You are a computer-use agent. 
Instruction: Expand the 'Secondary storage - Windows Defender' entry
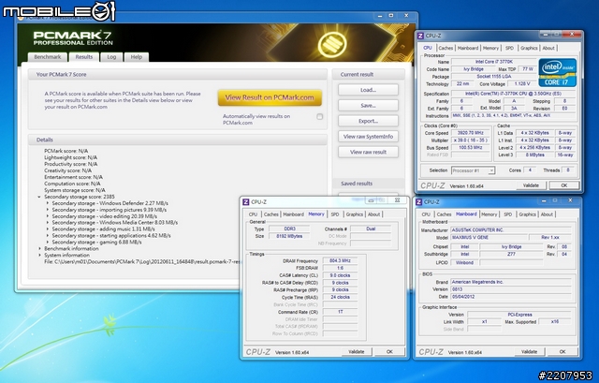pos(48,203)
